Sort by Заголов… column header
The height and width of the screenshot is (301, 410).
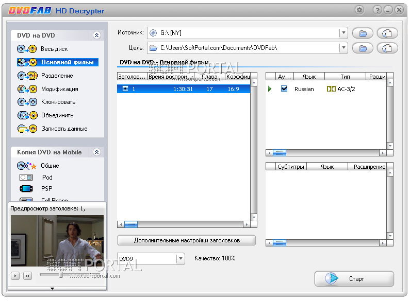tap(133, 77)
